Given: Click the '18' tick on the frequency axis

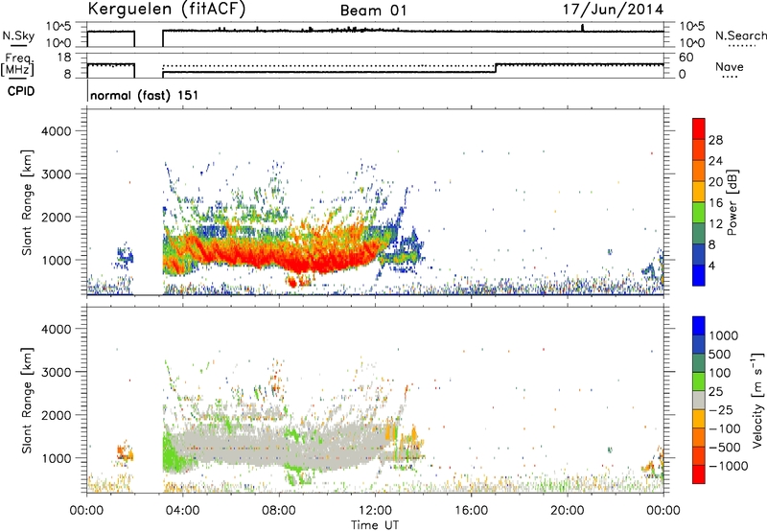Looking at the screenshot, I should pyautogui.click(x=64, y=58).
